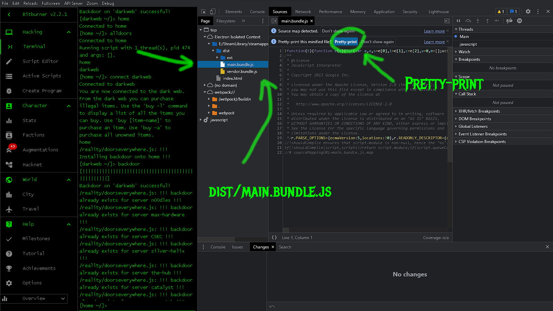Switch to the Network tab
Viewport: 553px width, 311px height.
click(x=303, y=12)
